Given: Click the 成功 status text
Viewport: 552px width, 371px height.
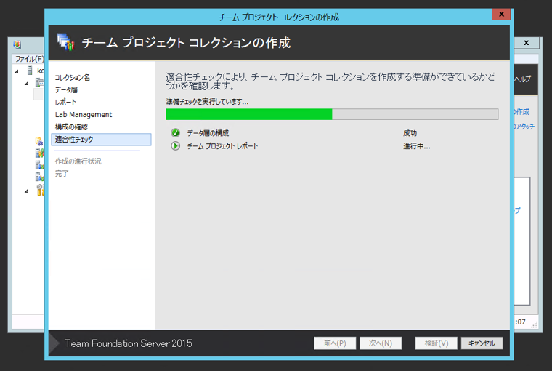Looking at the screenshot, I should [410, 133].
